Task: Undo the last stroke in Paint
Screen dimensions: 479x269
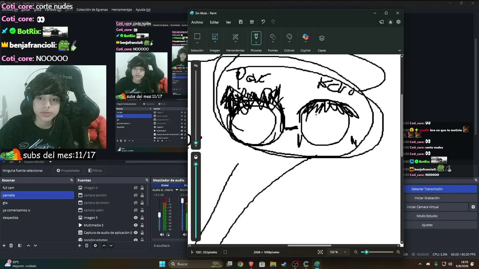Action: (x=263, y=22)
